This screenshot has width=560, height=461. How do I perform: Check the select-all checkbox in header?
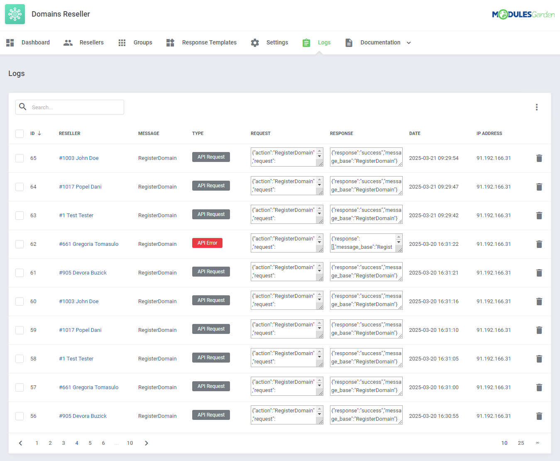[x=20, y=133]
